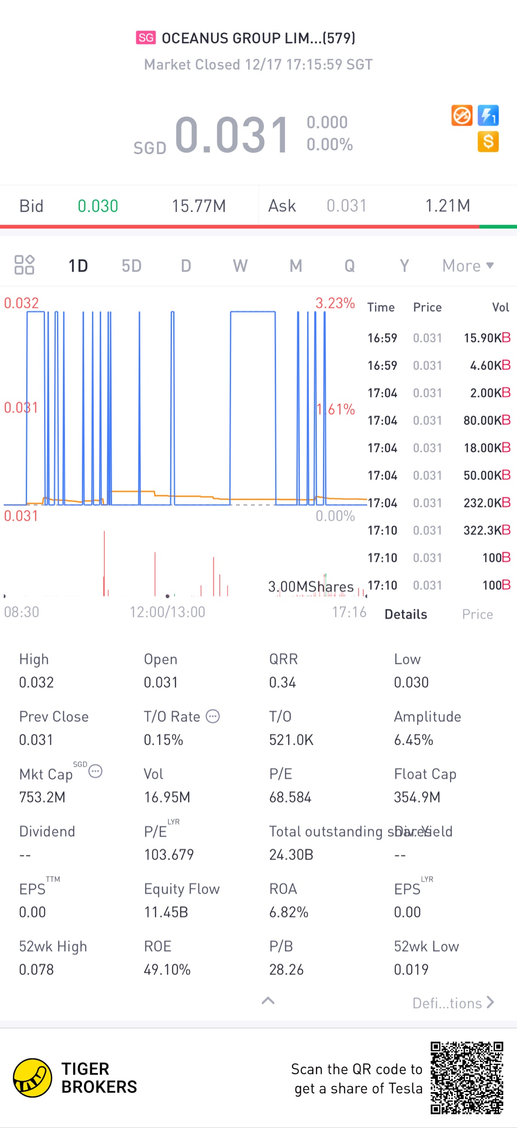The image size is (517, 1128).
Task: Switch to the Details view
Action: (406, 614)
